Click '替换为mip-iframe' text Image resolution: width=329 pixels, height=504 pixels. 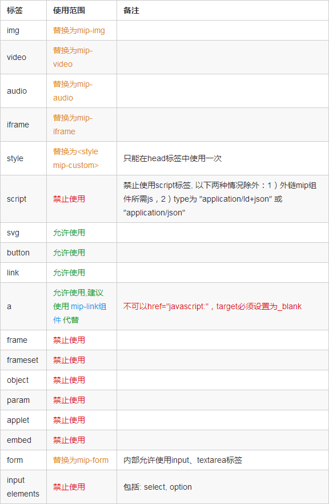pyautogui.click(x=73, y=125)
